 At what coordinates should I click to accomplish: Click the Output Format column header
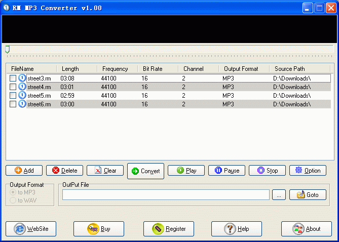click(x=244, y=69)
